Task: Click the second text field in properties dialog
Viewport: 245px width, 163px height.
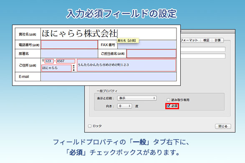Action: point(203,56)
